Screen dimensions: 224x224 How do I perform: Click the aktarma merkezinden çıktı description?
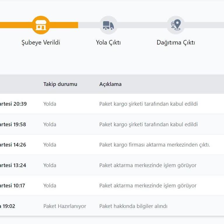point(155,145)
